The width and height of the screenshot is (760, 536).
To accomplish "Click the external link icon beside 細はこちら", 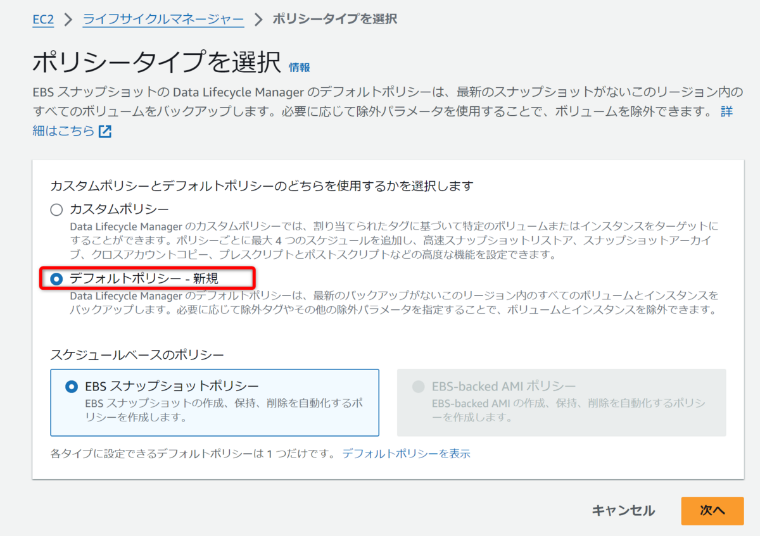I will (x=105, y=132).
